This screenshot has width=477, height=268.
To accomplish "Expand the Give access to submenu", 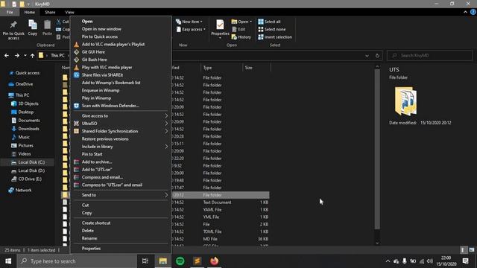I will pos(121,116).
